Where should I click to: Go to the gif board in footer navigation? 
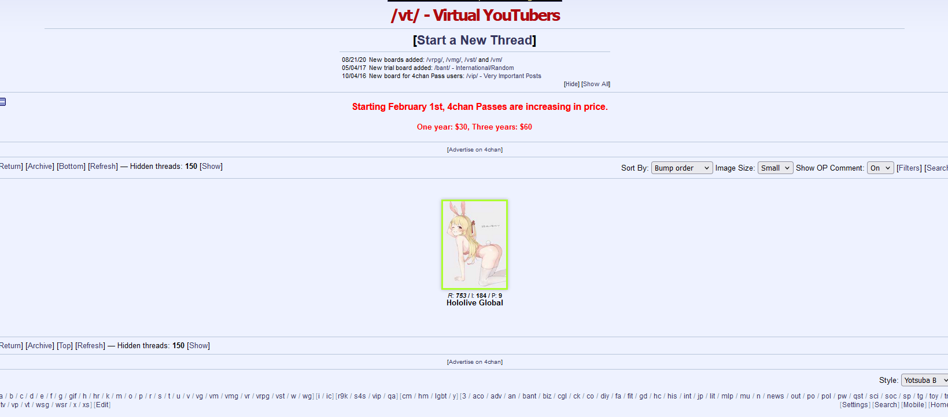[x=73, y=396]
